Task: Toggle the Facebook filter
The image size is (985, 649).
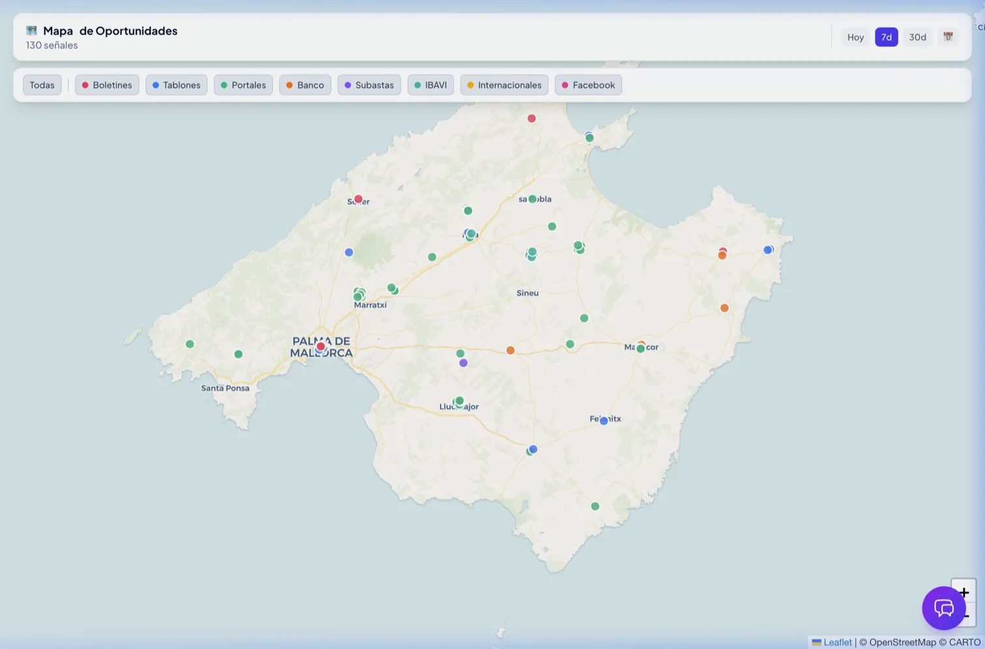Action: click(588, 85)
